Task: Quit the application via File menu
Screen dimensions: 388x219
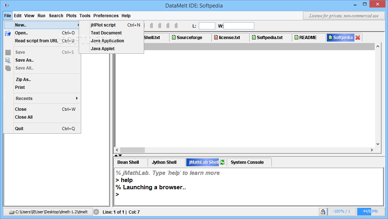Action: tap(42, 129)
